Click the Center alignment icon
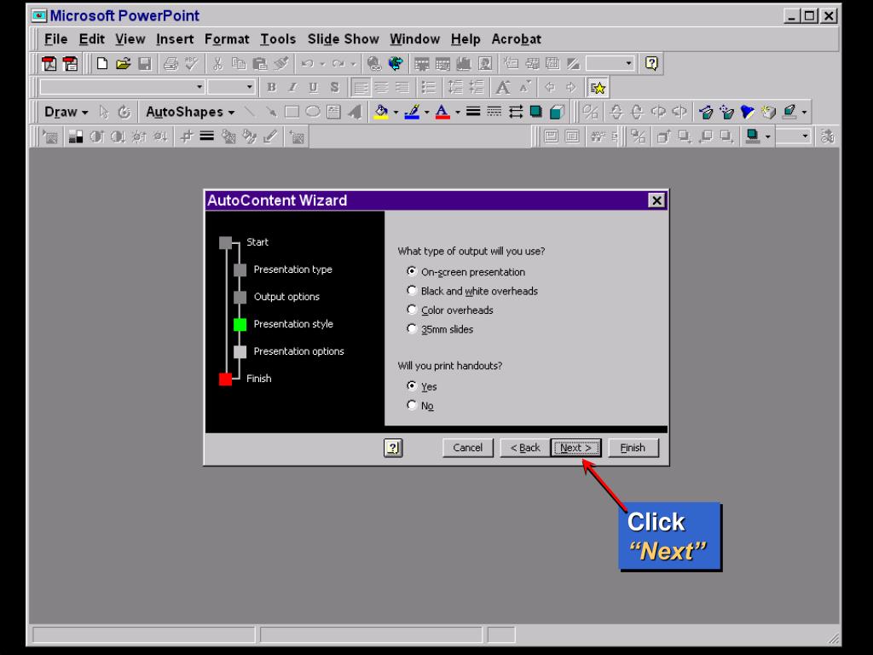This screenshot has width=873, height=655. coord(381,88)
